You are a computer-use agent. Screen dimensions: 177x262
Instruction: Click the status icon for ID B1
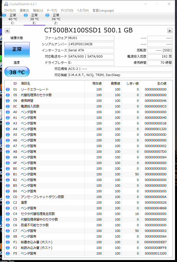tap(8, 174)
